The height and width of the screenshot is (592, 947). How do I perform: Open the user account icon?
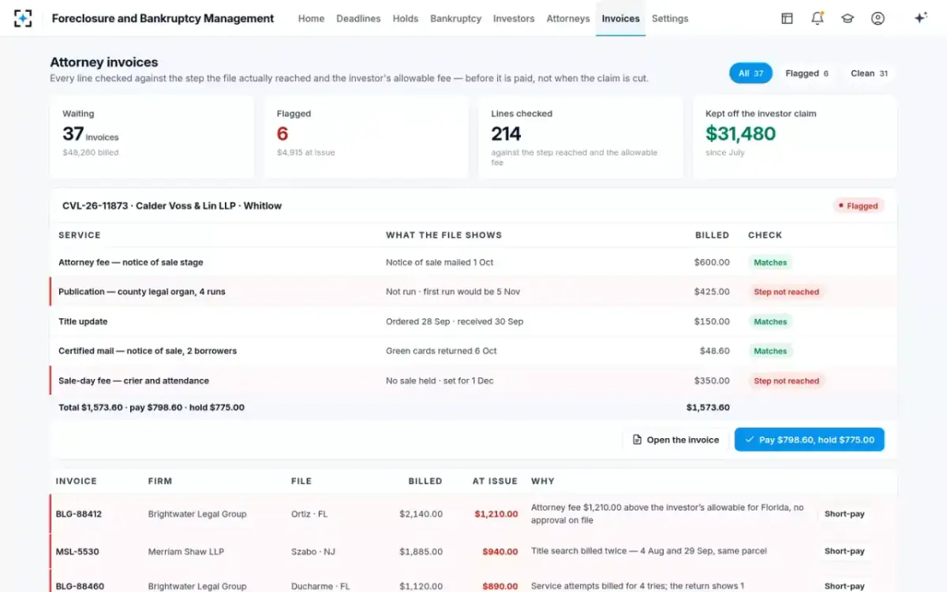[878, 18]
